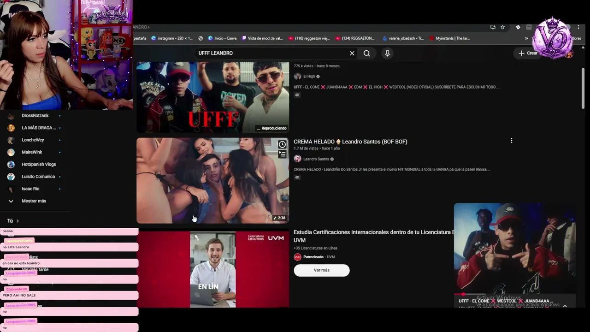590x332 pixels.
Task: Open more options for CREMA HELADO video
Action: point(511,141)
